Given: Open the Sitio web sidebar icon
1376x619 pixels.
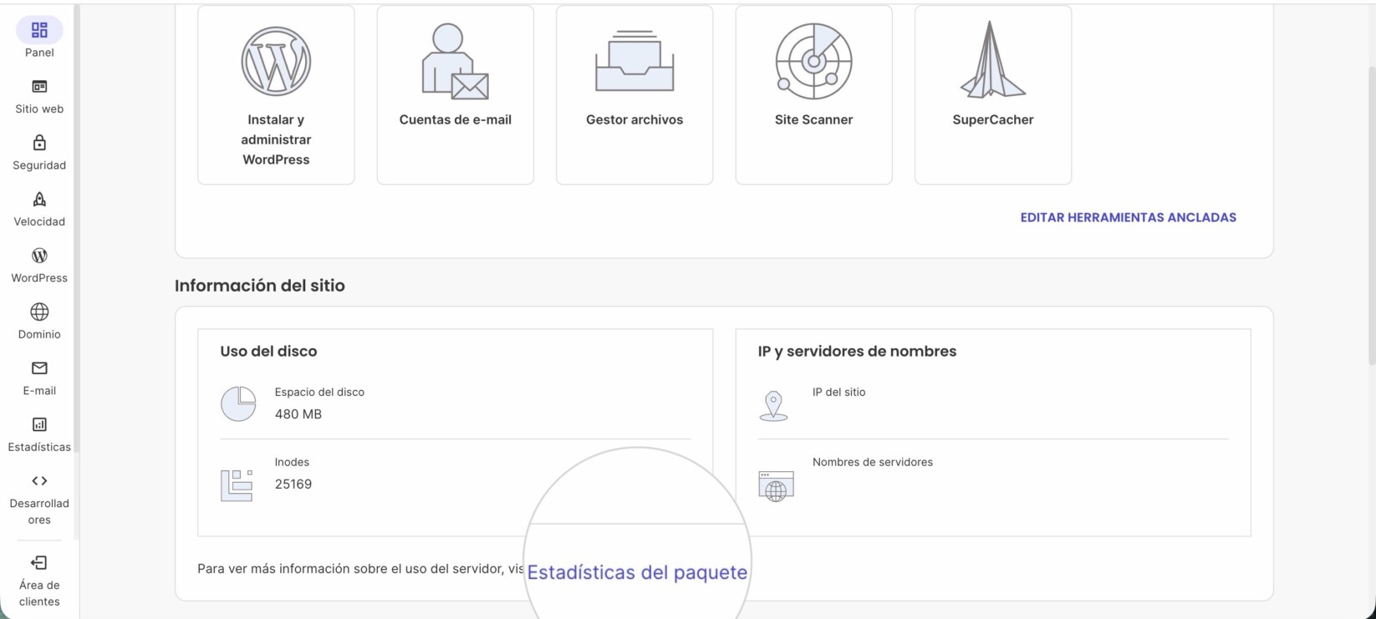Looking at the screenshot, I should click(39, 87).
